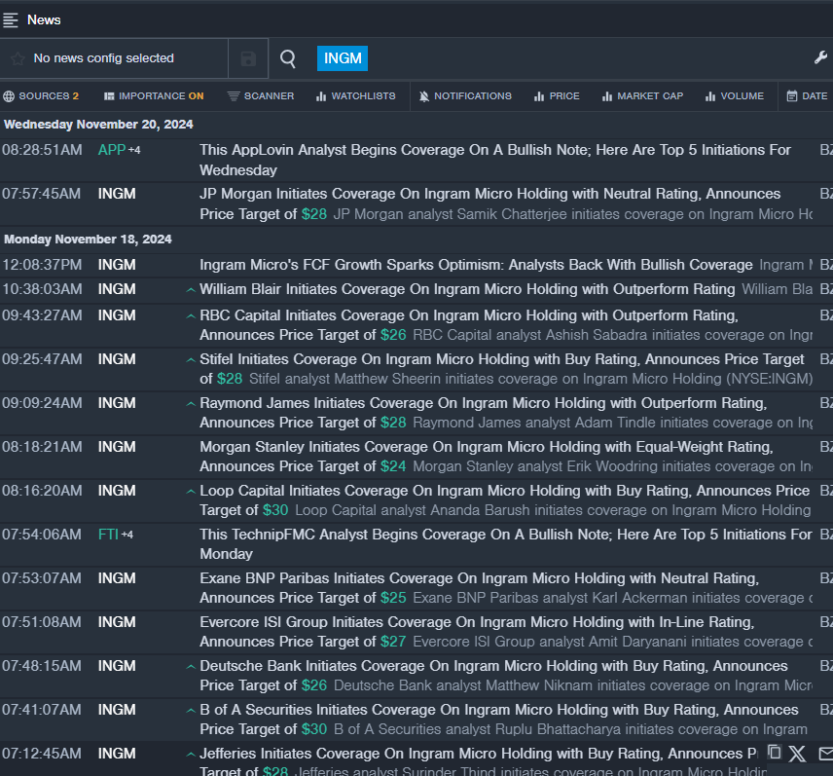This screenshot has width=833, height=776.
Task: Click the News panel menu icon
Action: coord(11,19)
